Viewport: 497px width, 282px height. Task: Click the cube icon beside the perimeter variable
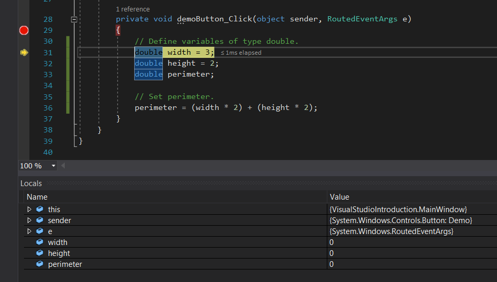click(x=40, y=264)
